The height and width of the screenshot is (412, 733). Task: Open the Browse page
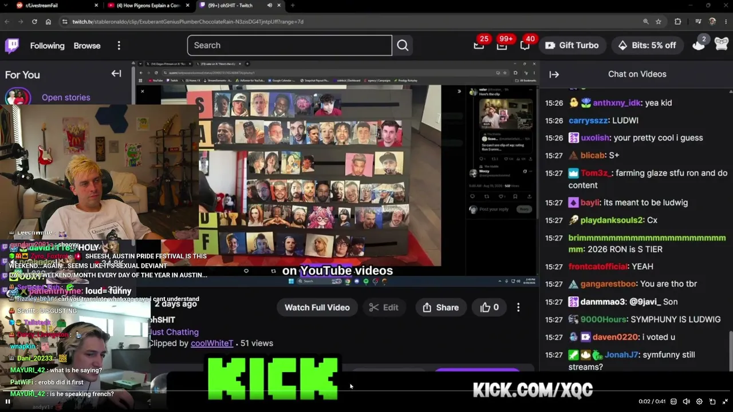click(87, 46)
